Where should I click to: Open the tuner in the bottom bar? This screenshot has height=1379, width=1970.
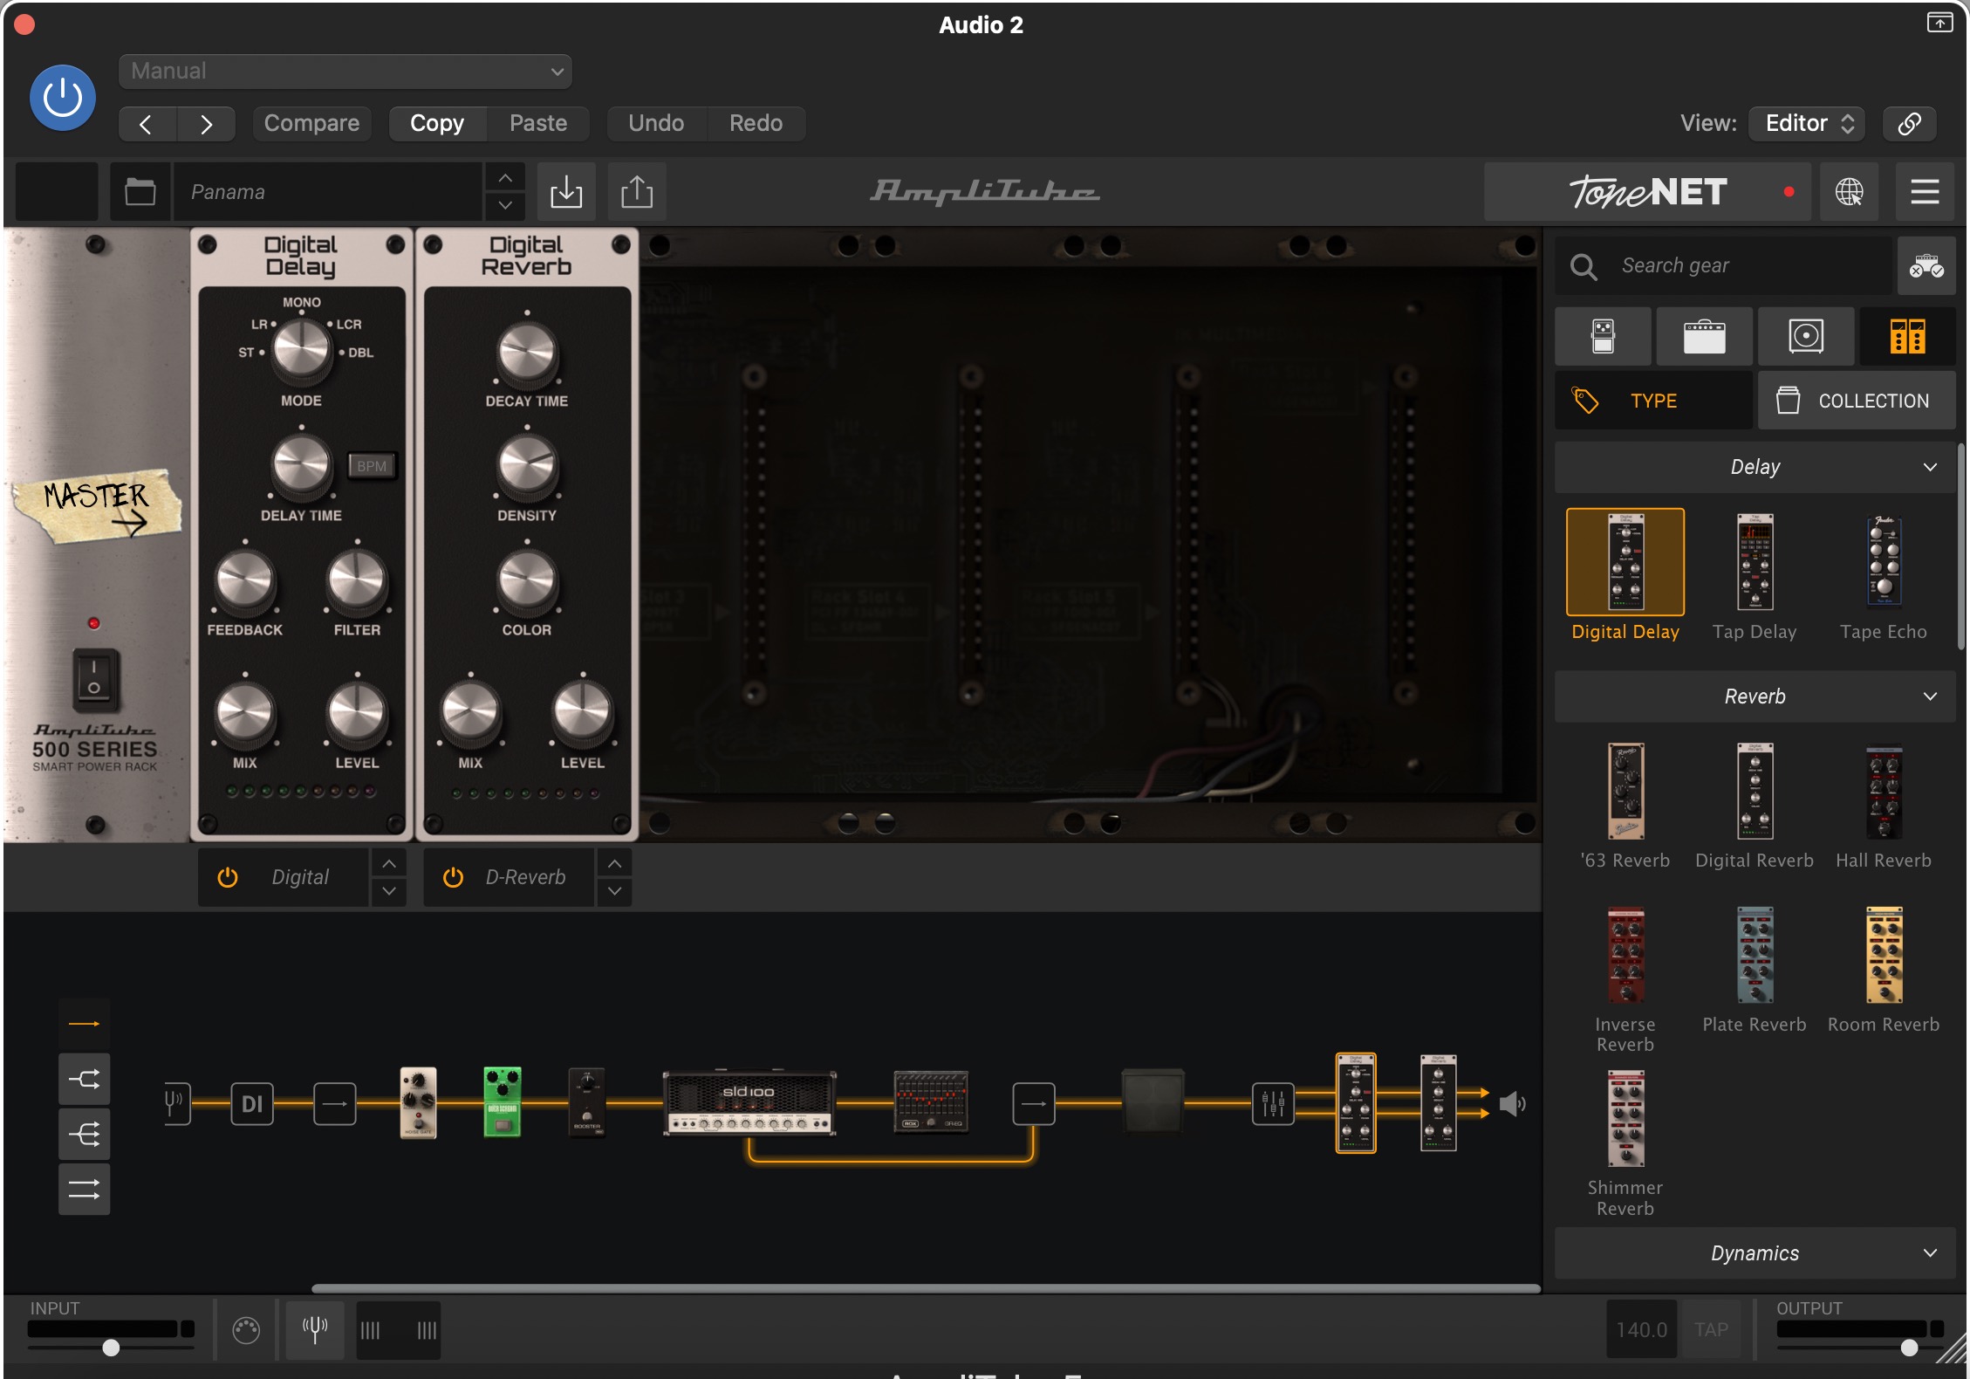coord(314,1330)
